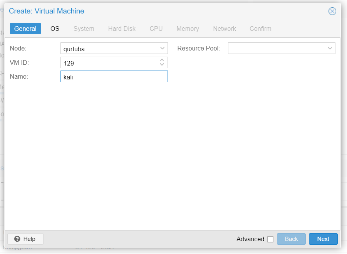Increase VM ID with up spinner arrow
This screenshot has width=347, height=254.
click(x=162, y=60)
